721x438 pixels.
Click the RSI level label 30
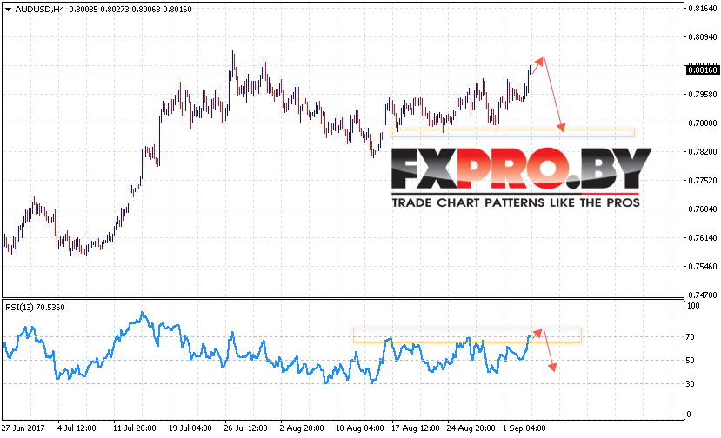(690, 384)
